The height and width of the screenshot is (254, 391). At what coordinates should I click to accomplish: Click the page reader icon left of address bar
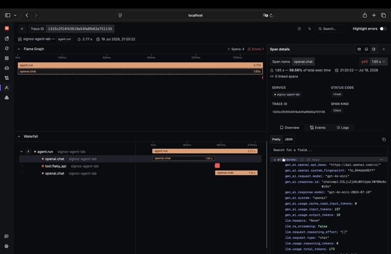coord(120,15)
